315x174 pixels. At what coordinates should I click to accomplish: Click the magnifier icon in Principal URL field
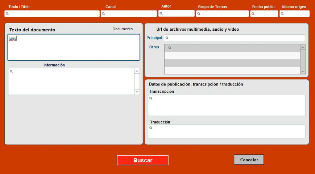[167, 38]
